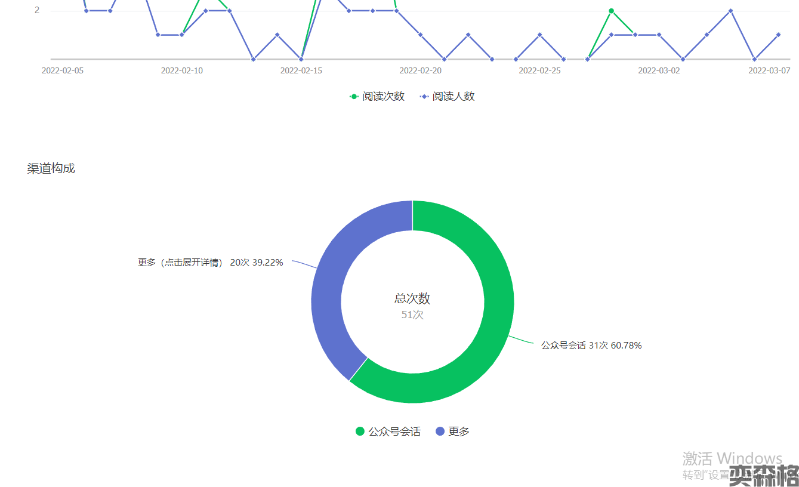Select 2022-03-02 date label on axis
Image resolution: width=799 pixels, height=487 pixels.
(659, 70)
